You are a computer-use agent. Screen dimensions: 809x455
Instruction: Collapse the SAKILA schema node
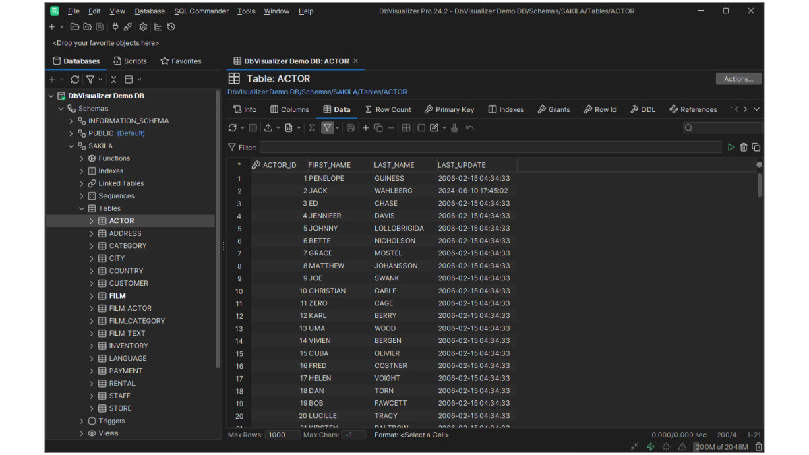coord(71,146)
